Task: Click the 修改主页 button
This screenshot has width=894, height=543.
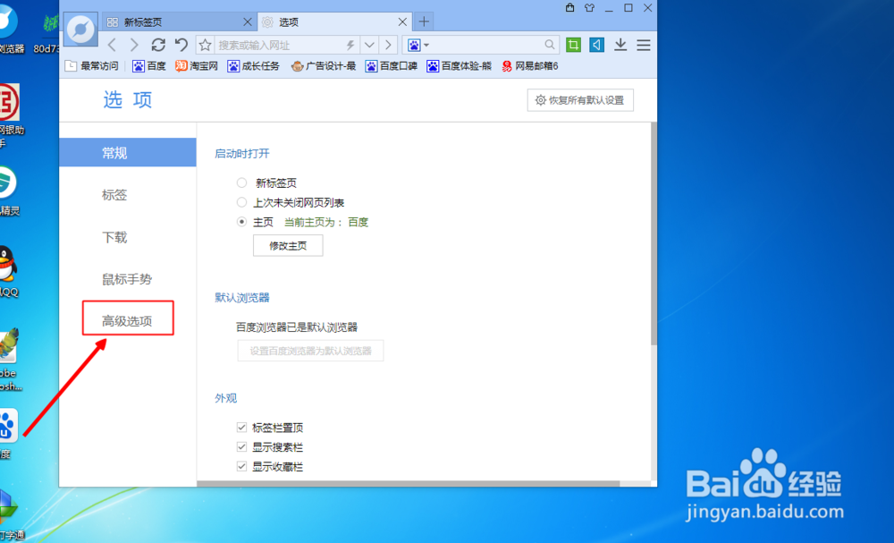Action: (288, 245)
